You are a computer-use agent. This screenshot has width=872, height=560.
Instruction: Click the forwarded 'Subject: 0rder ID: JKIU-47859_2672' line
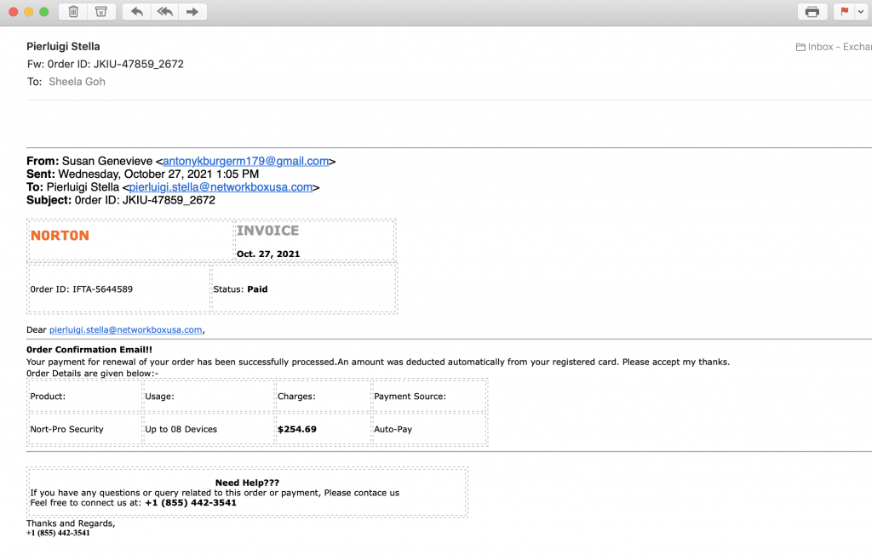coord(121,200)
